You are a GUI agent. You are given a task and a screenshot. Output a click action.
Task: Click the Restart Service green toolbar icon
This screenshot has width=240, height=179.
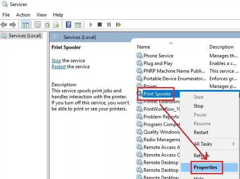click(x=118, y=24)
